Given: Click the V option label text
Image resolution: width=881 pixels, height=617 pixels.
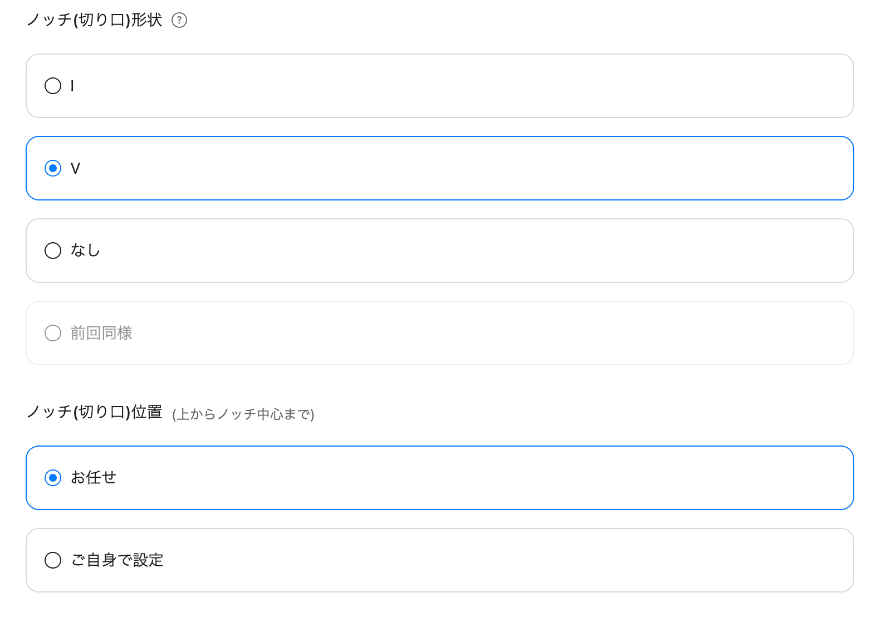Looking at the screenshot, I should click(77, 168).
